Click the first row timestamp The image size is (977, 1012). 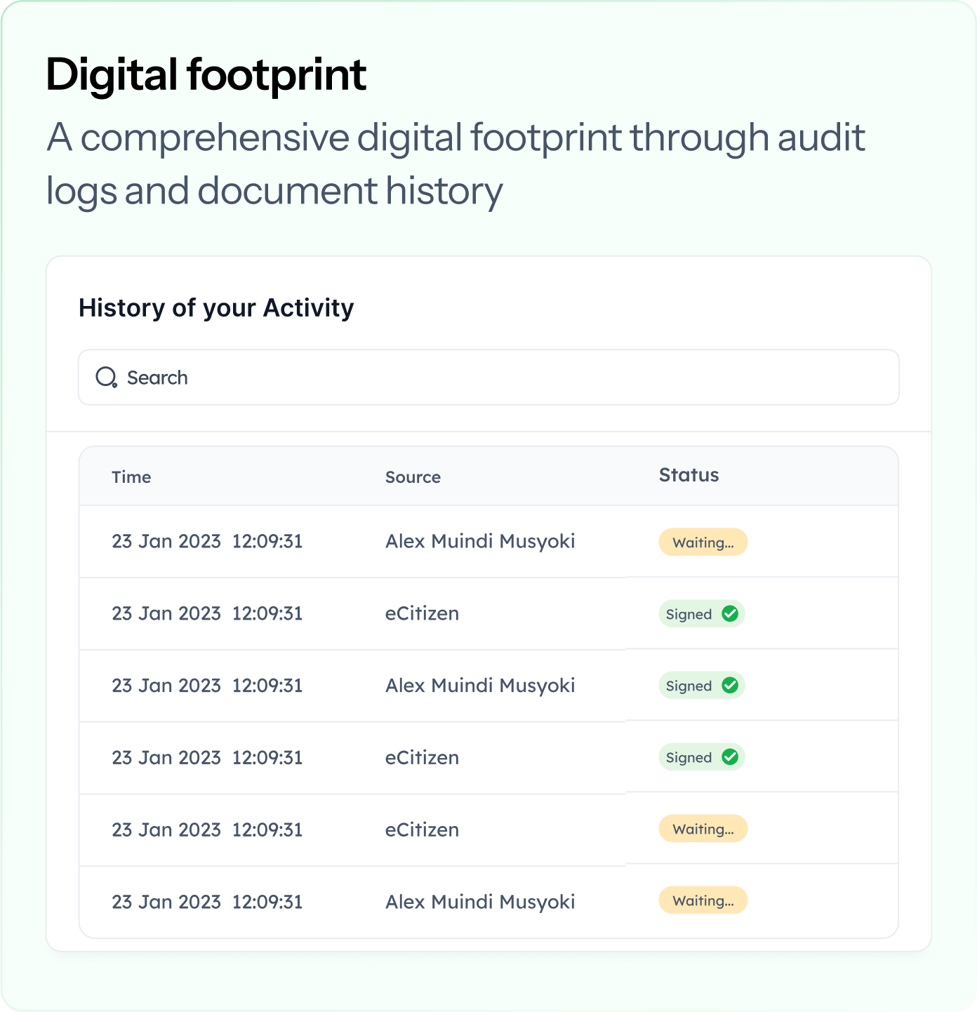tap(207, 541)
